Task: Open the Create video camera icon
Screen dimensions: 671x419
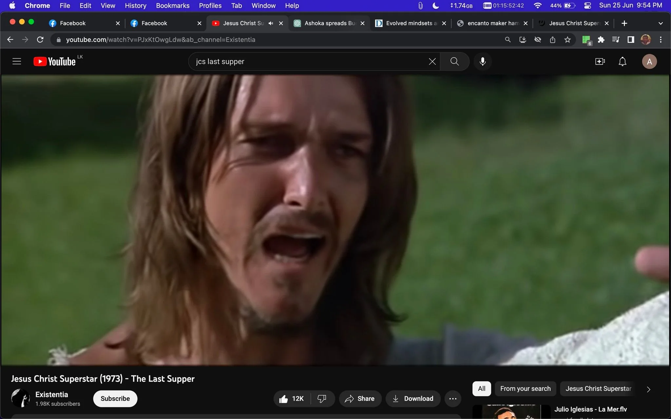Action: click(600, 61)
